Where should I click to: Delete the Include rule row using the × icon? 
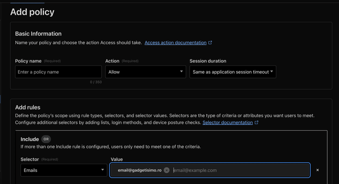click(x=318, y=170)
